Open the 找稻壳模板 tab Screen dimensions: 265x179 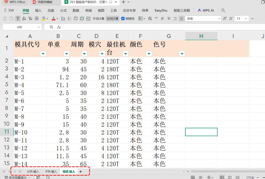(45, 2)
